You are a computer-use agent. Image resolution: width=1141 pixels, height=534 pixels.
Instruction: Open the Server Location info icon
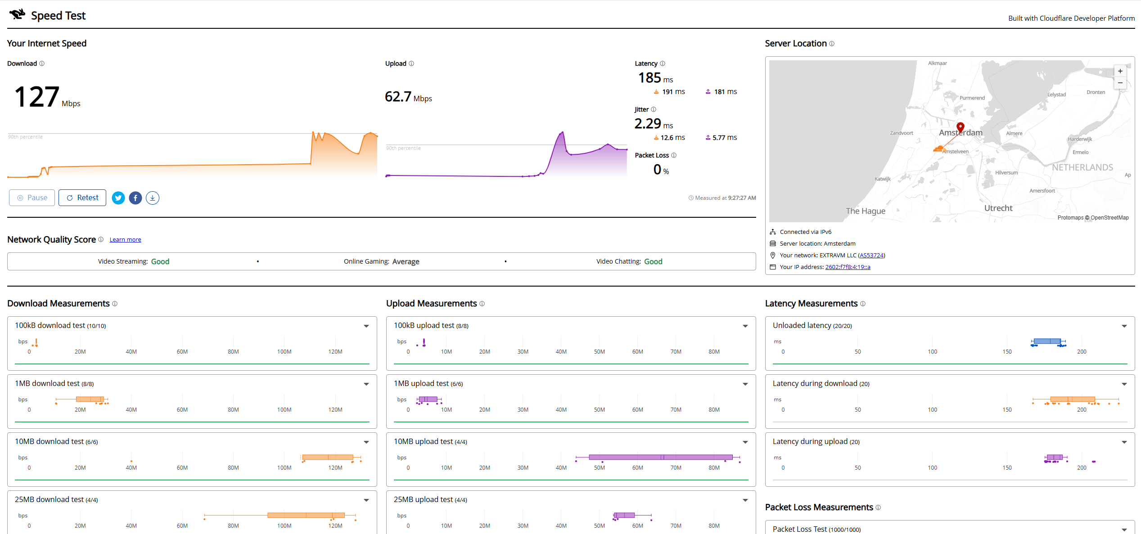click(x=832, y=44)
